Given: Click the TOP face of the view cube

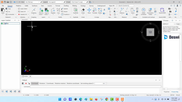Looking at the screenshot, I should tap(150, 32).
